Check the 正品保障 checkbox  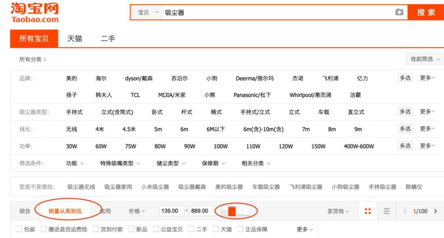[x=240, y=229]
